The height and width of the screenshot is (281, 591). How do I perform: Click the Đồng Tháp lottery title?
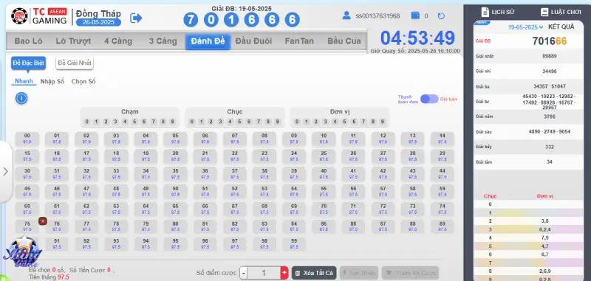[x=98, y=13]
